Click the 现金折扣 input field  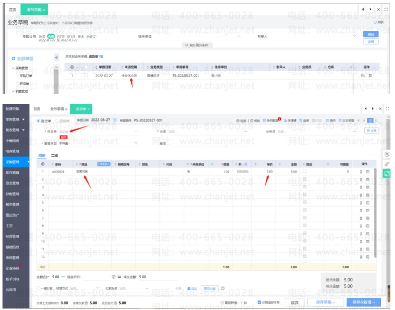(96, 277)
